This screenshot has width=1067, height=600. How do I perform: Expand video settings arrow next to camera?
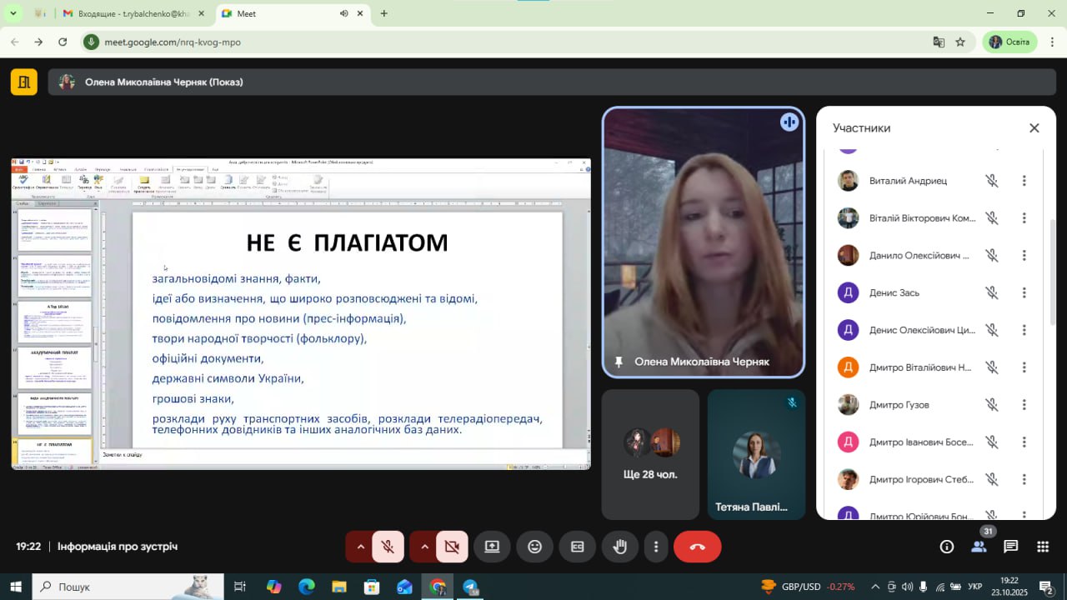[424, 547]
